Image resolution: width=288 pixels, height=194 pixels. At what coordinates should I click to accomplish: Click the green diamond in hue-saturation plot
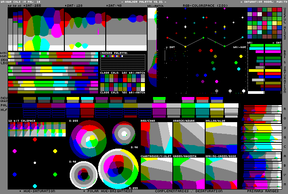pyautogui.click(x=55, y=174)
